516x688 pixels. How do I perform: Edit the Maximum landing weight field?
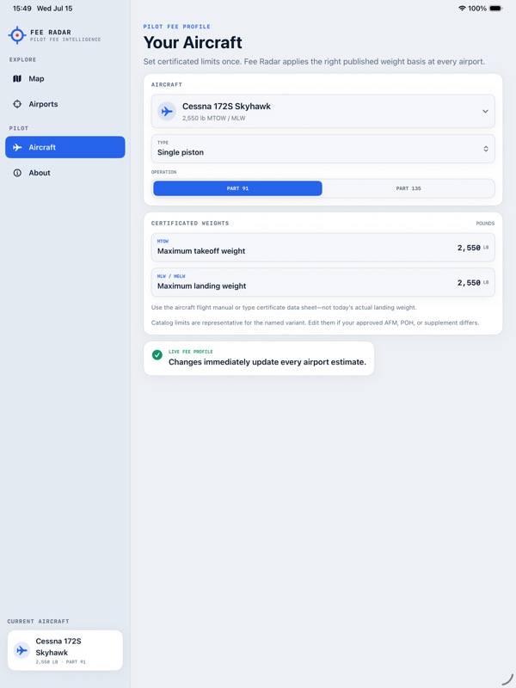(323, 282)
